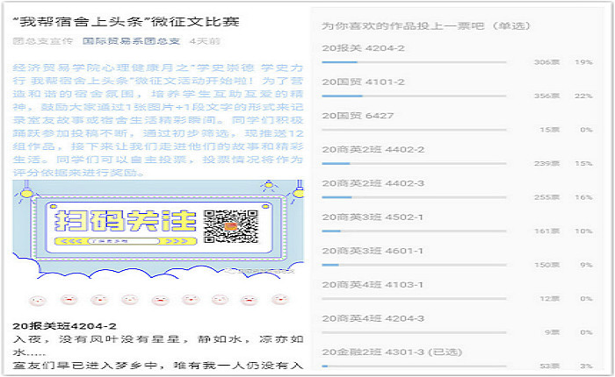Tap the author name 团总支宣传
Viewport: 615px width, 377px height.
[x=42, y=40]
